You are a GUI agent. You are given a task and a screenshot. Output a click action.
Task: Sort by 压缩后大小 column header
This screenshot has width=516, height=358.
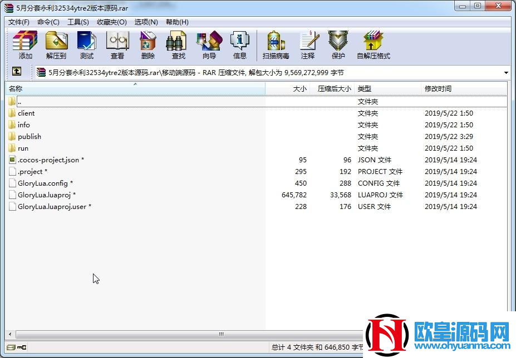(x=332, y=88)
